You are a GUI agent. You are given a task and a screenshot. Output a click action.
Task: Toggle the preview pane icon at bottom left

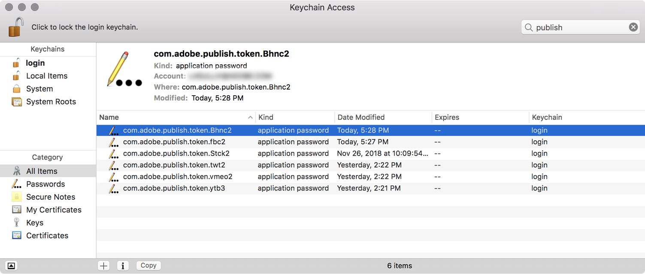tap(11, 266)
